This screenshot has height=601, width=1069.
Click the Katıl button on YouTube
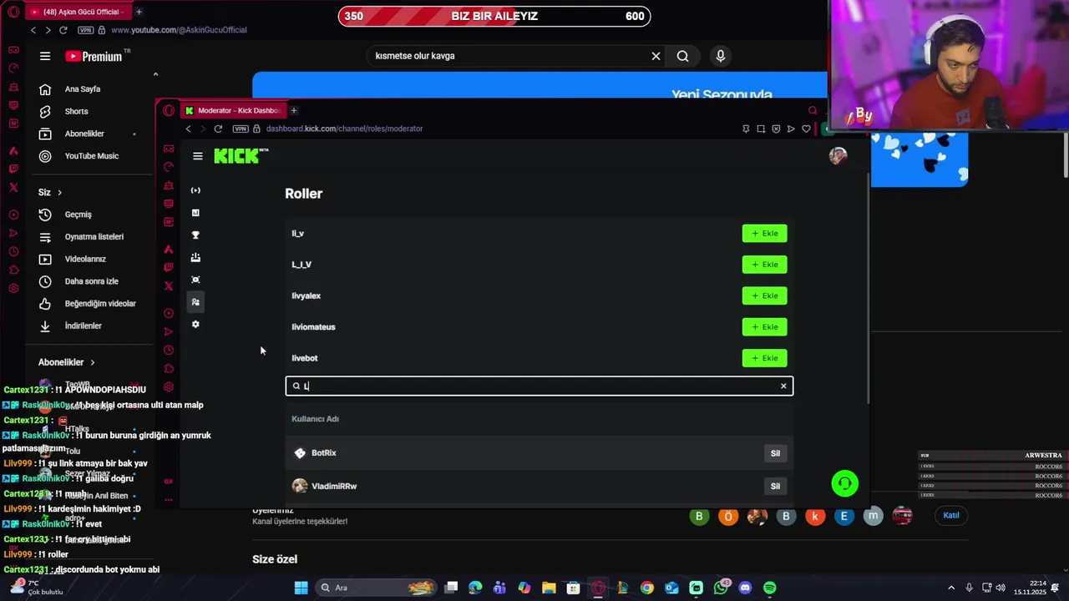(x=951, y=515)
